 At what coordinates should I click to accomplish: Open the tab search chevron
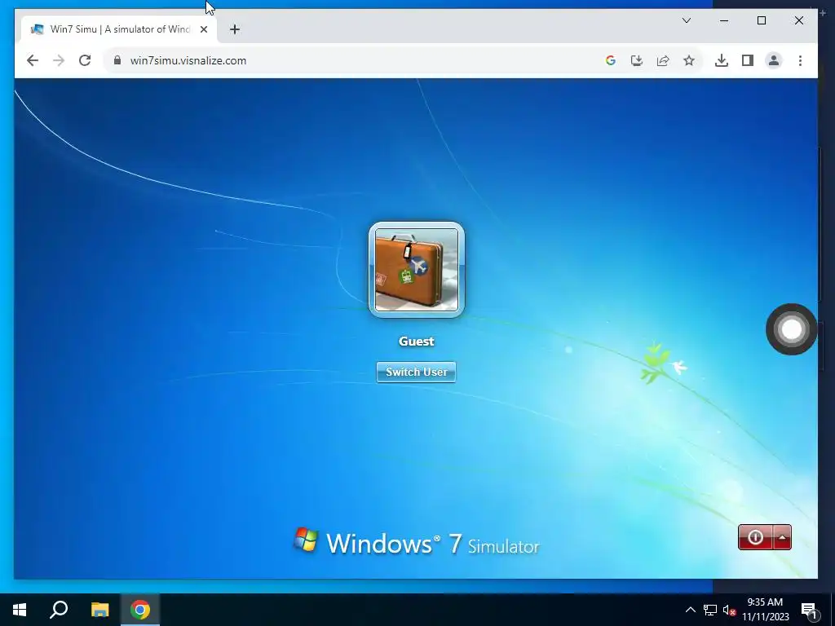coord(687,20)
